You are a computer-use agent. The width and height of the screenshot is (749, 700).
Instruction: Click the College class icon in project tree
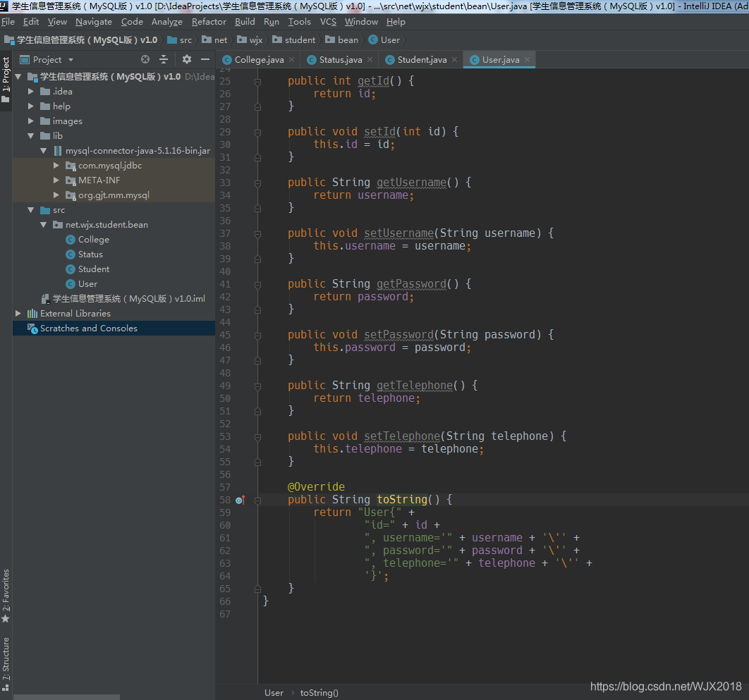tap(71, 240)
